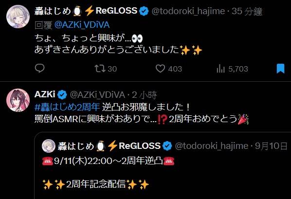Open 轟はじめ profile avatar on top tweet
291x199 pixels.
tap(18, 17)
